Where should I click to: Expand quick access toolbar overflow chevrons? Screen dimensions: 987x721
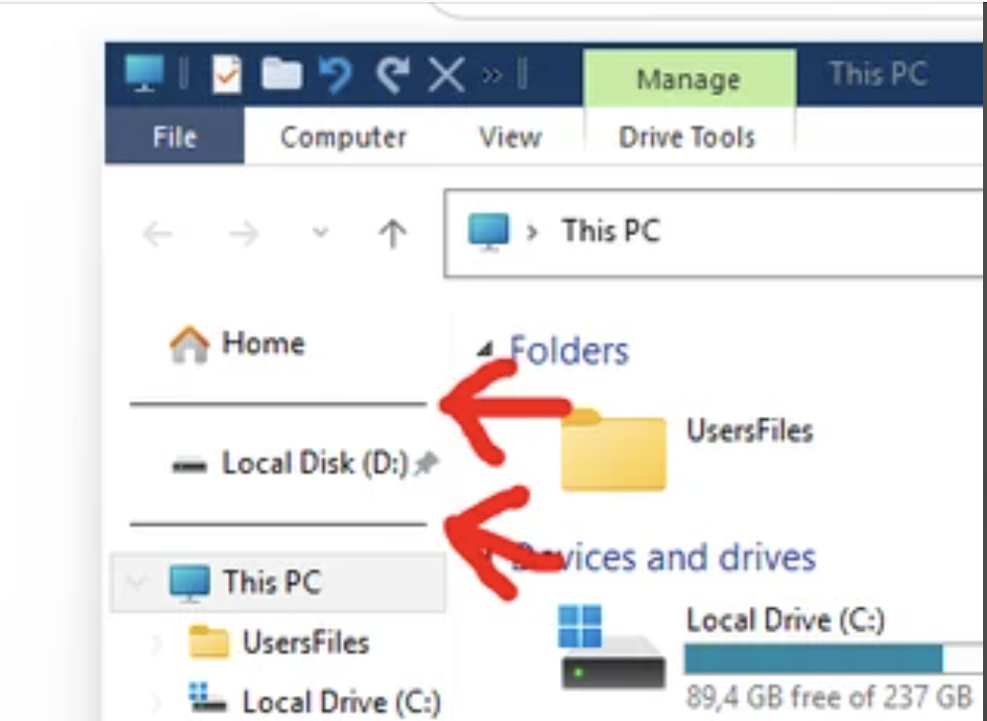492,75
